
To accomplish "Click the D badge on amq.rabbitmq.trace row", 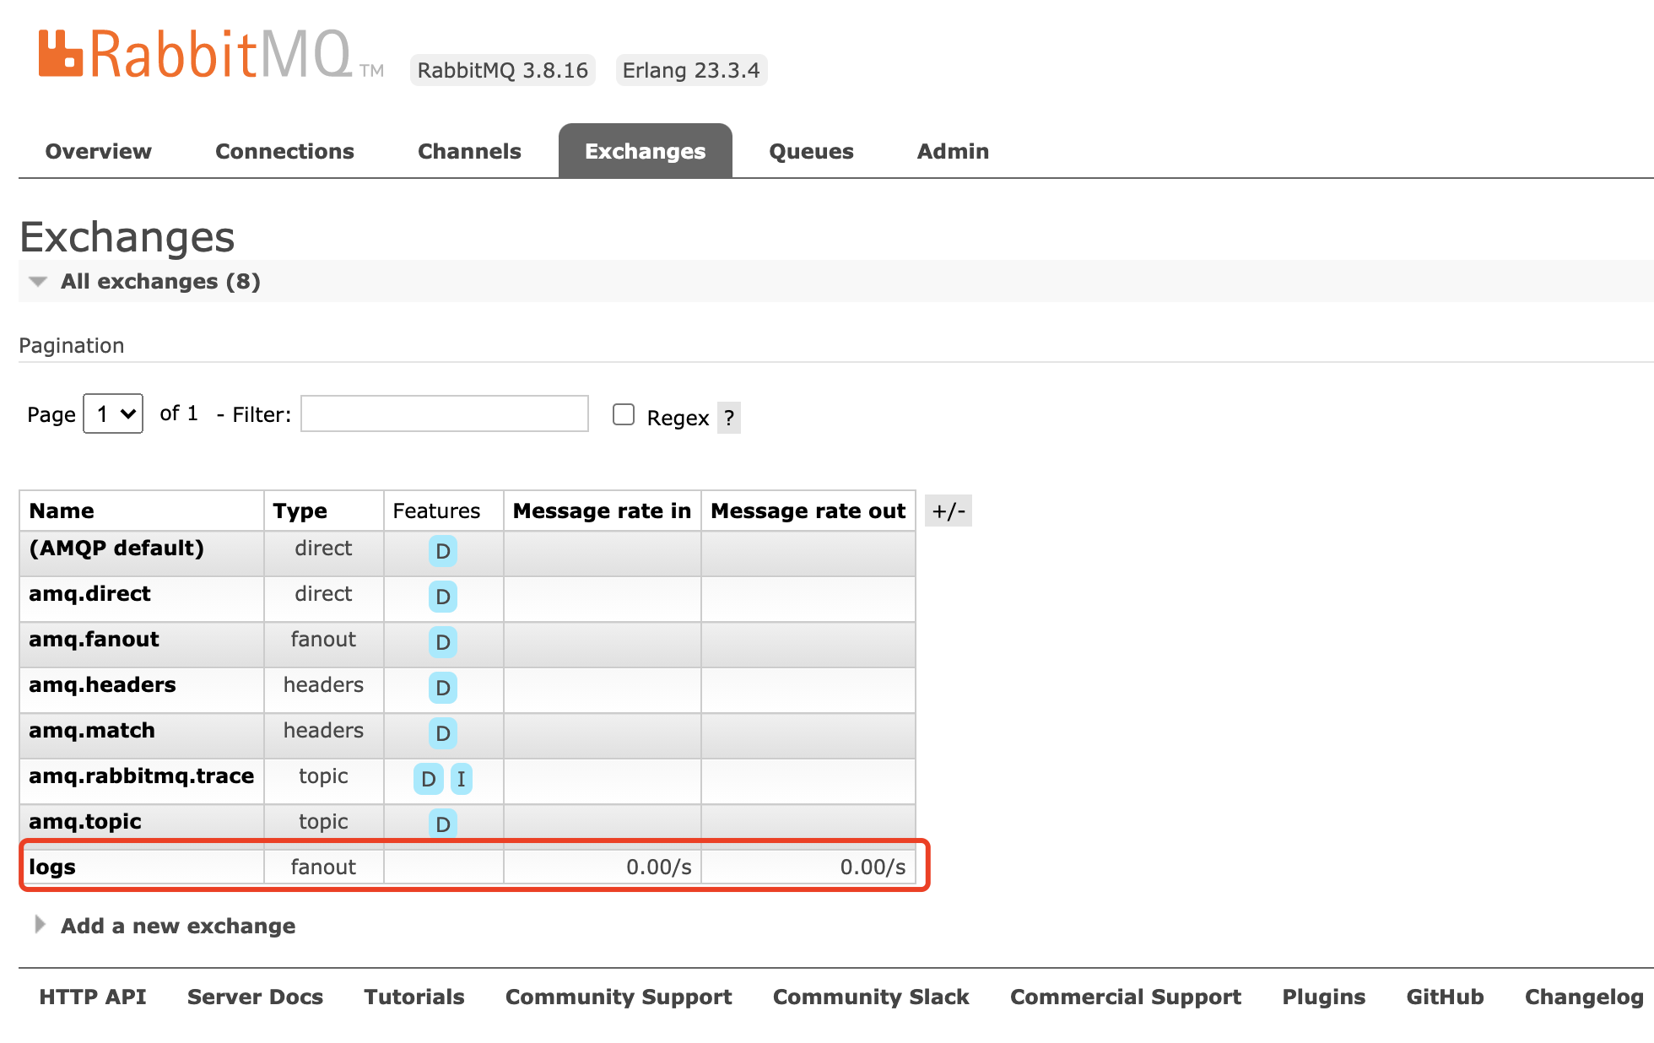I will tap(428, 779).
